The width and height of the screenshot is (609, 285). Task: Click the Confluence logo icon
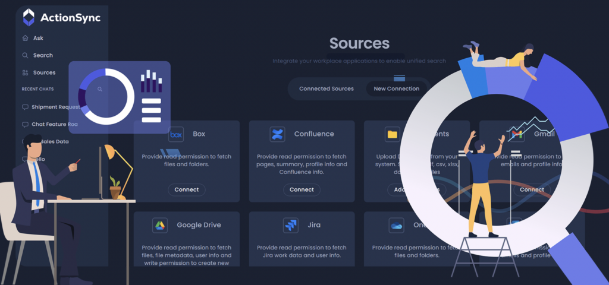click(277, 134)
